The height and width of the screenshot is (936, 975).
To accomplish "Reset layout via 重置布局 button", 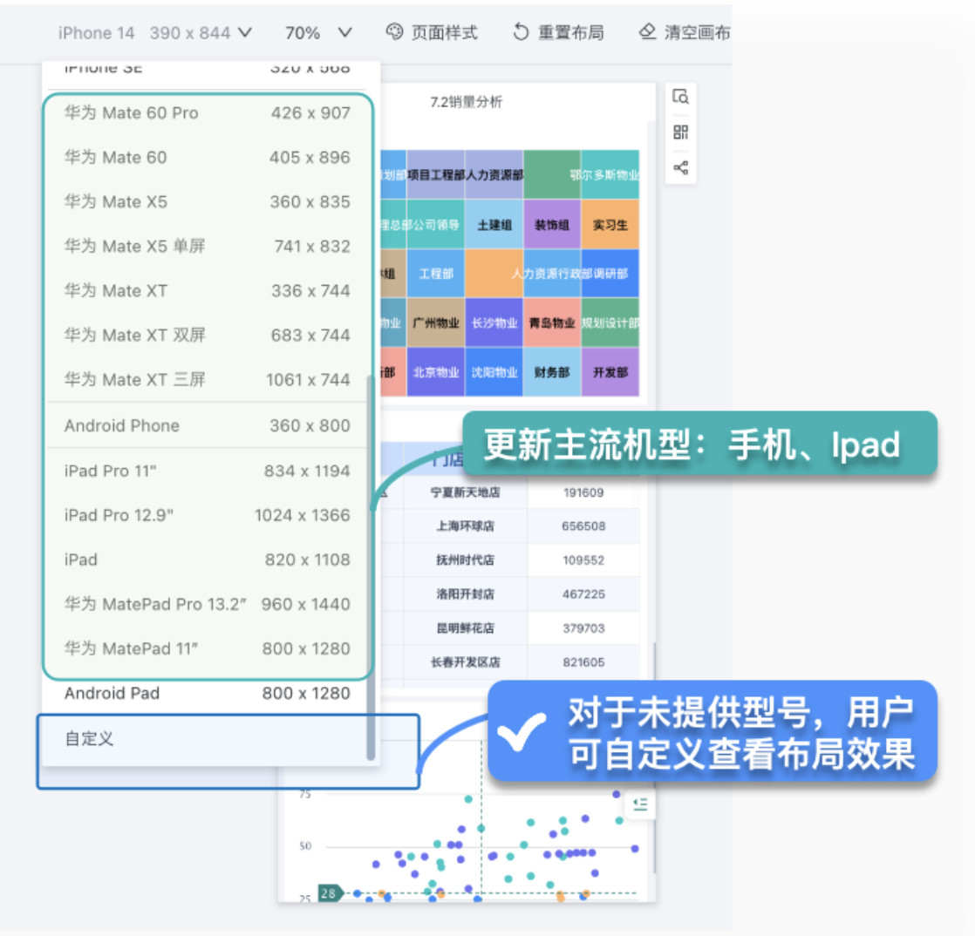I will point(558,32).
